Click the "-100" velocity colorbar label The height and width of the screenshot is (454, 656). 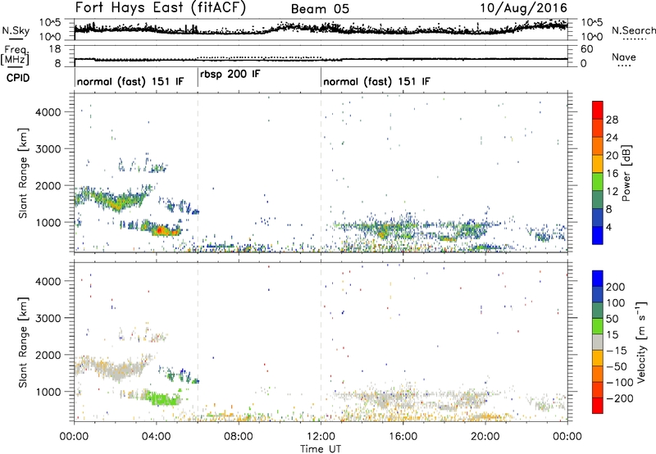620,383
